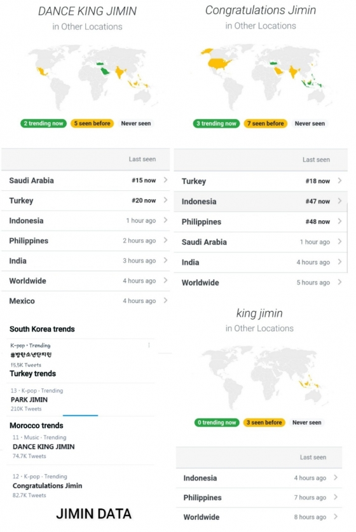Toggle the '2 trending now' green filter
Screen dimensions: 356x532
(43, 123)
